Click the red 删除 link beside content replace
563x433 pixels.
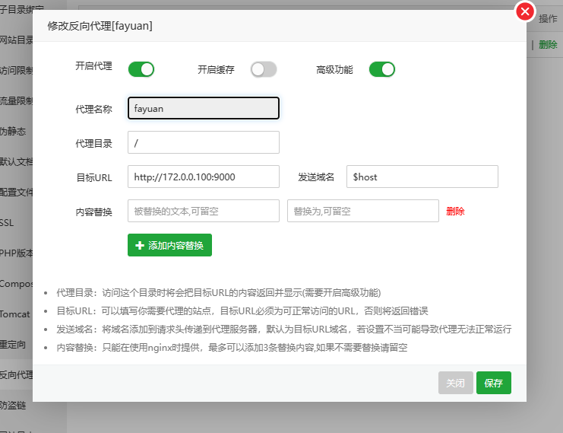(455, 211)
